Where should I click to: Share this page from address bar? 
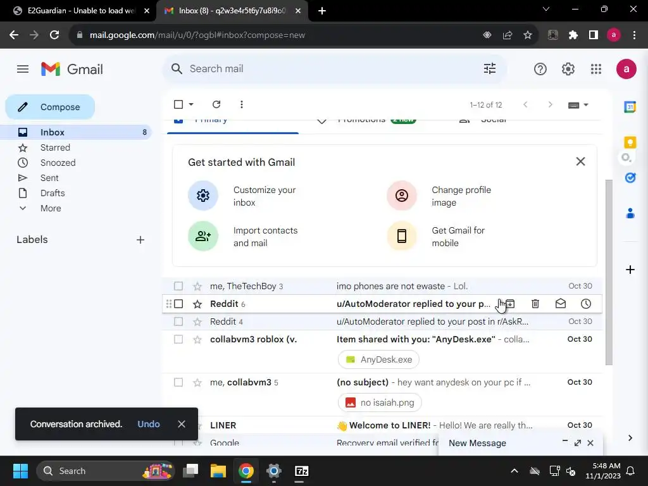508,35
